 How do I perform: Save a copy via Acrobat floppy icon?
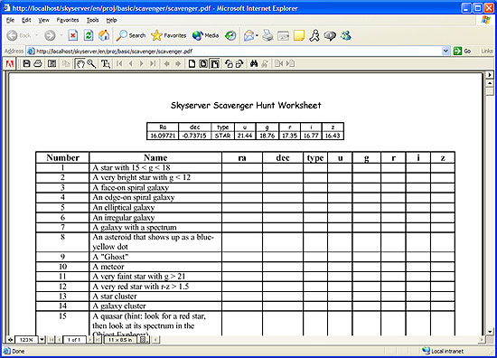(26, 64)
